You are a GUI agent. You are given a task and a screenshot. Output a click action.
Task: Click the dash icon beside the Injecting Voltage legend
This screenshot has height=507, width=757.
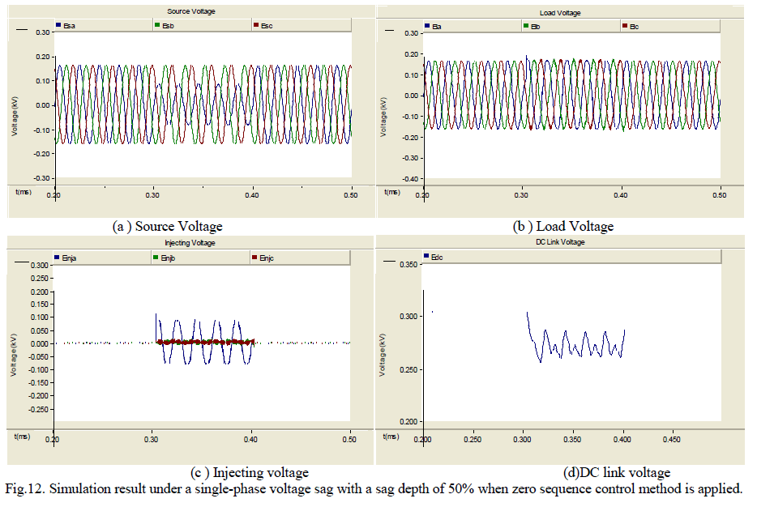coord(22,262)
